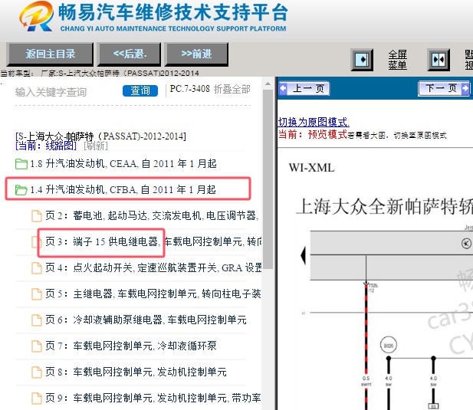Click the circled asterisk symbol in diagram header
This screenshot has height=410, width=473.
466,243
